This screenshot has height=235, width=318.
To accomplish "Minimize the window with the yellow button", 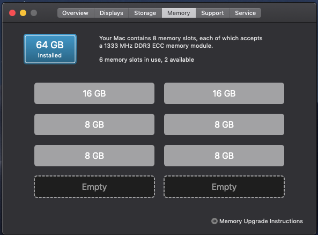I will (x=23, y=13).
